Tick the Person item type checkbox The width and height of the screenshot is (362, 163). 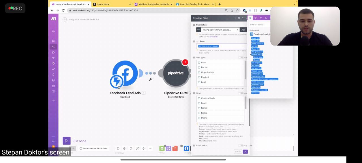pyautogui.click(x=199, y=67)
